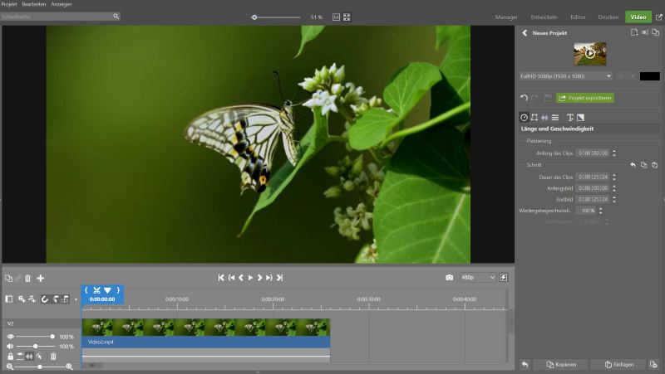Open the transition/mask tab icon
Screen dimensions: 665x374
click(580, 117)
